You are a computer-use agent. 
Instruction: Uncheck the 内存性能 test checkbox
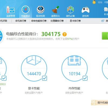pos(85,78)
